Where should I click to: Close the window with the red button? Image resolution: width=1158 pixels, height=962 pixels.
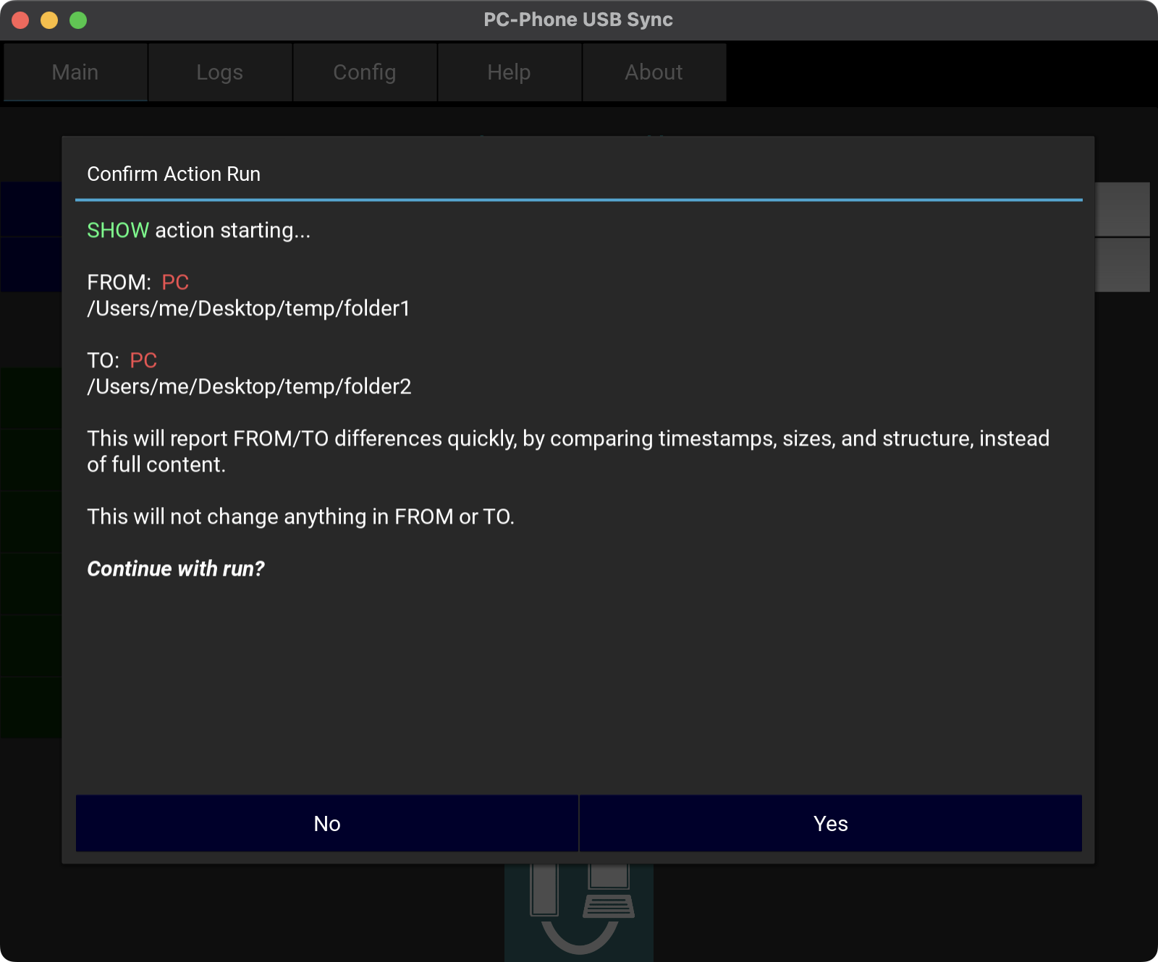click(20, 20)
